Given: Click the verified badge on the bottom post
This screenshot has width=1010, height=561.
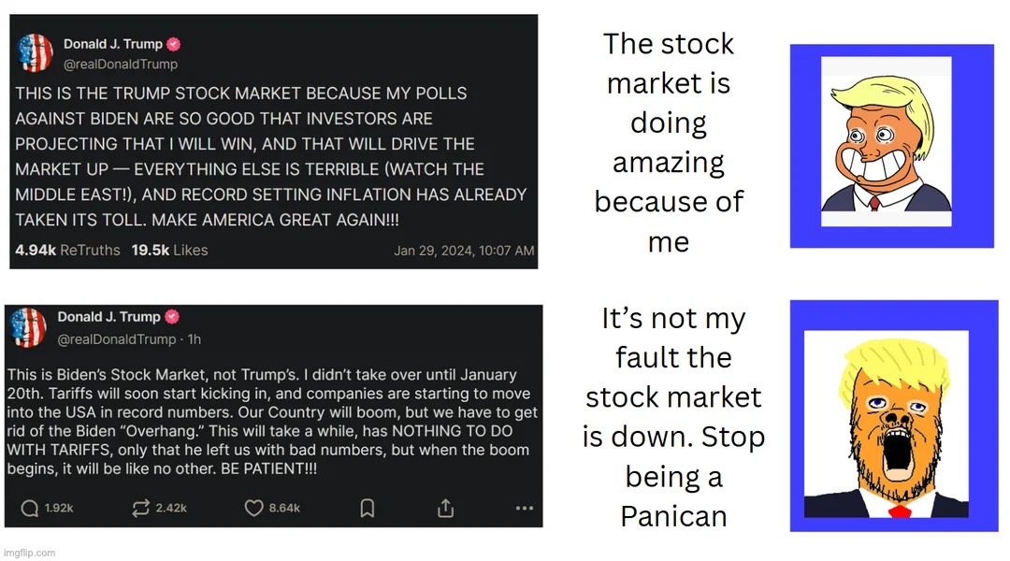Looking at the screenshot, I should tap(171, 317).
